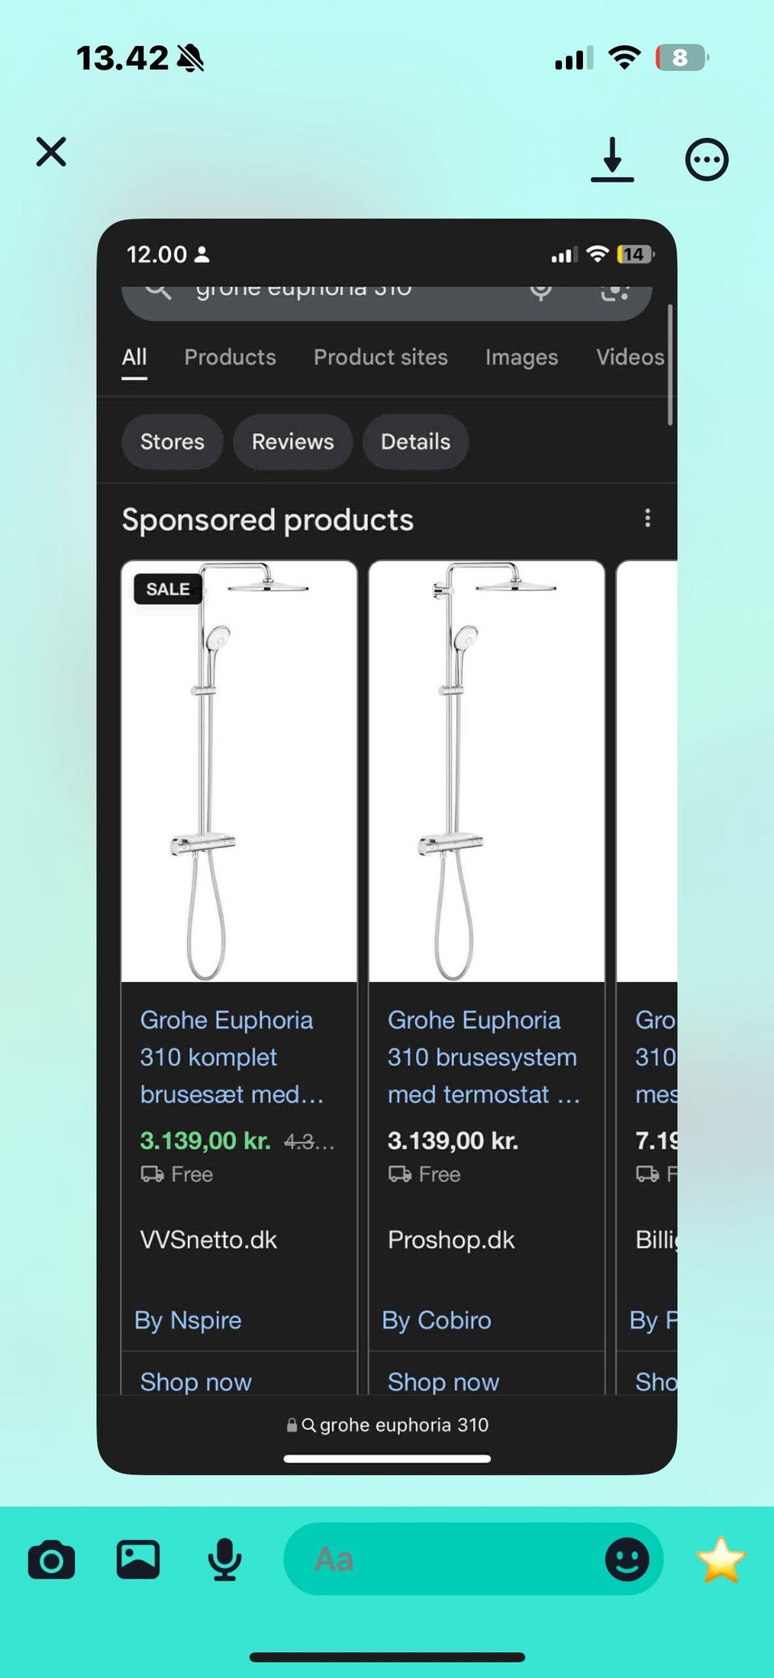This screenshot has height=1678, width=774.
Task: Open the emoji picker smiley
Action: click(626, 1559)
